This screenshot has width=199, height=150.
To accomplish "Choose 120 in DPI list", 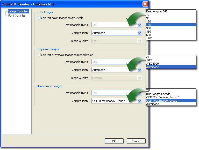I will point(171,21).
